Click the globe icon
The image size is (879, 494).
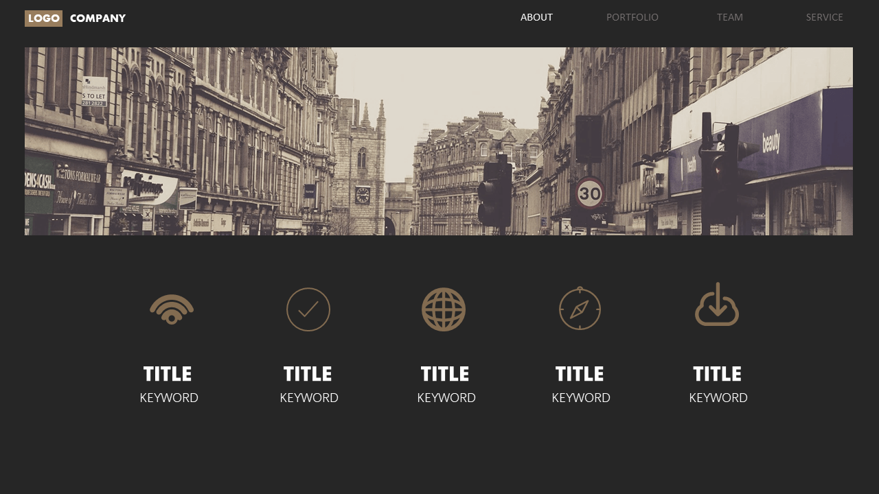click(x=444, y=309)
